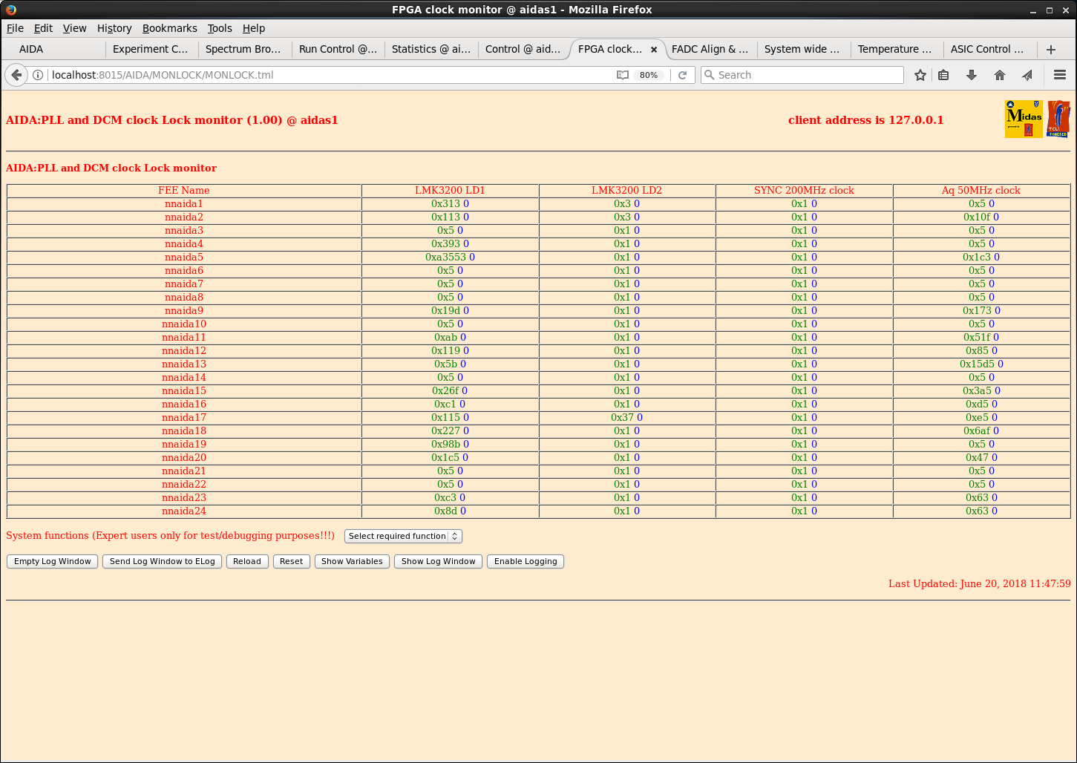Show site information icon in URL bar
This screenshot has height=763, width=1077.
pyautogui.click(x=38, y=75)
